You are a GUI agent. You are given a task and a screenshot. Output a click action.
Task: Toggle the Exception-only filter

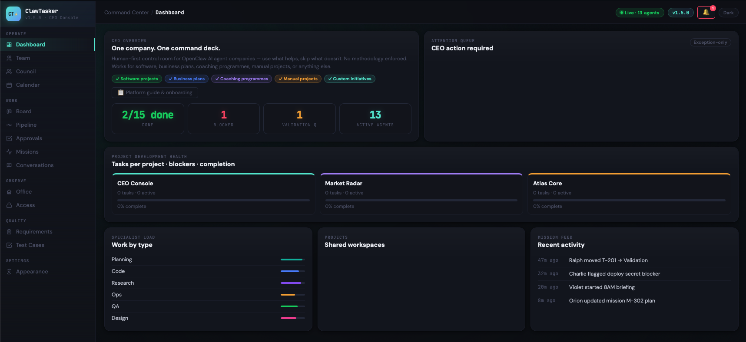[x=710, y=43]
